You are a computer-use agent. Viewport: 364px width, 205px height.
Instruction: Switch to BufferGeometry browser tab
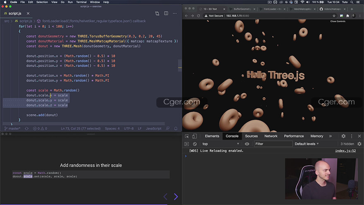pos(242,9)
